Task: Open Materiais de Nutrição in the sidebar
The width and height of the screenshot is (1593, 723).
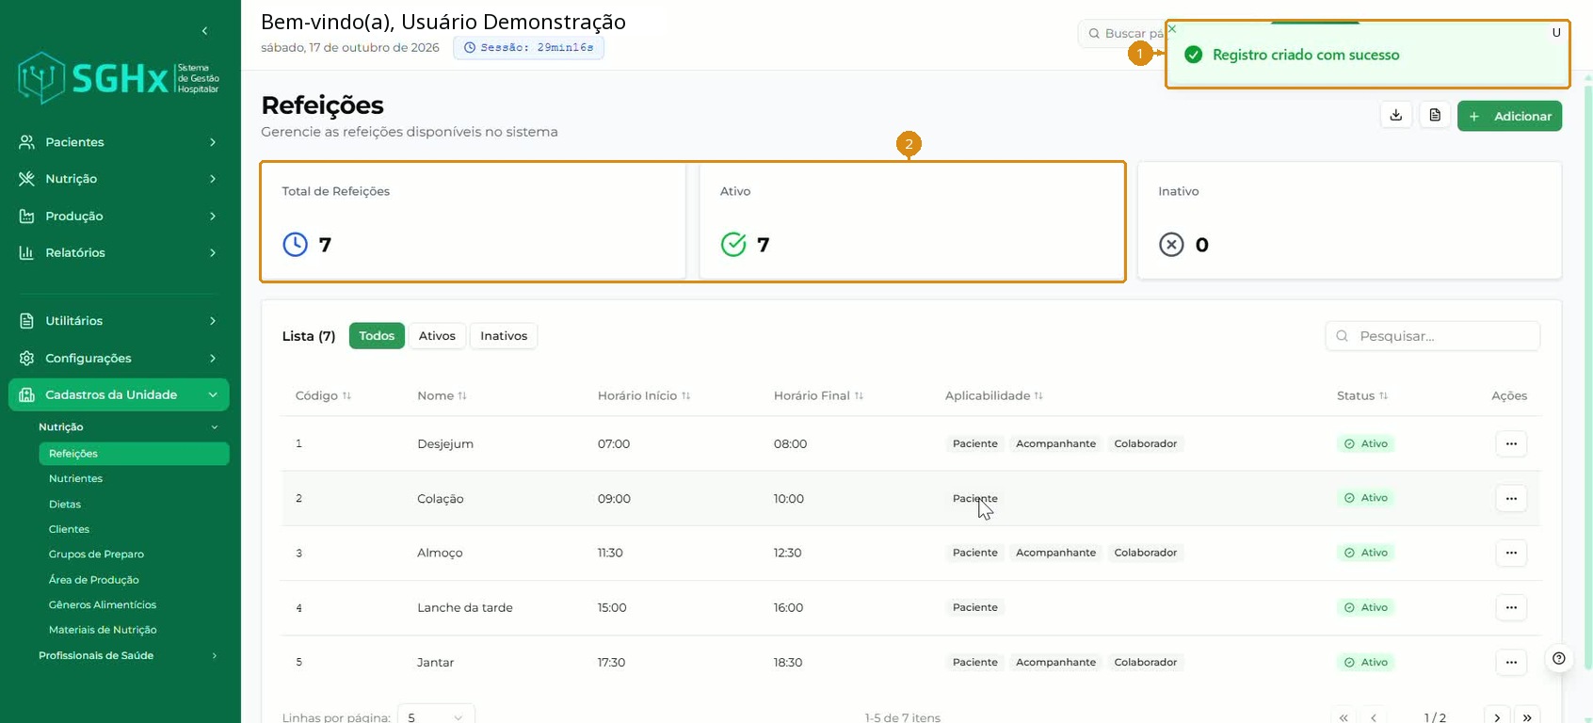Action: pyautogui.click(x=103, y=630)
